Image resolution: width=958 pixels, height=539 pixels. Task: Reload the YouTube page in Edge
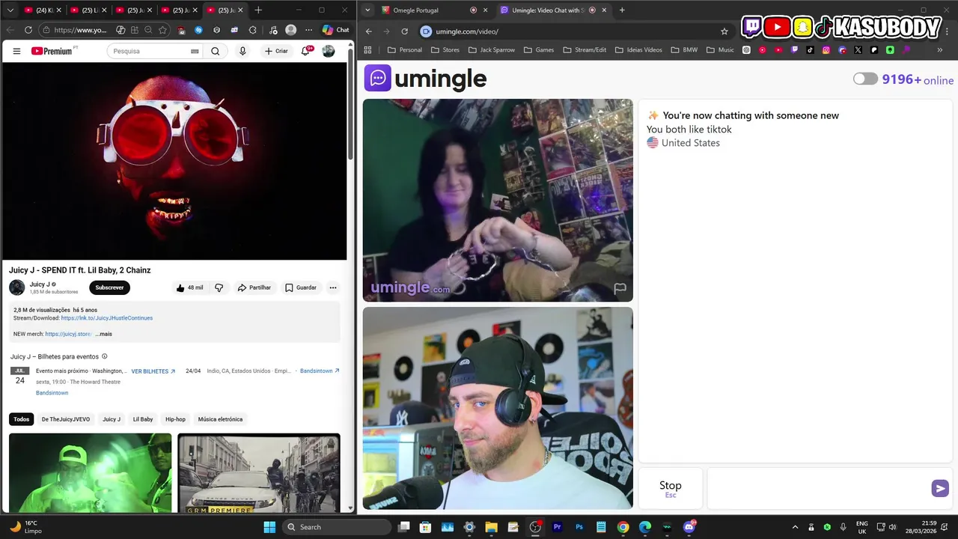pos(28,30)
